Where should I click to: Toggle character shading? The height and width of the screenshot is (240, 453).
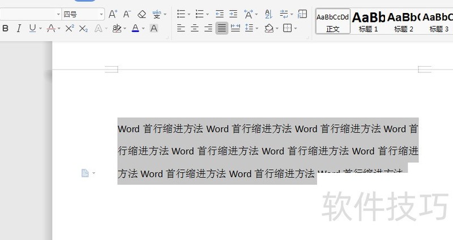click(153, 28)
